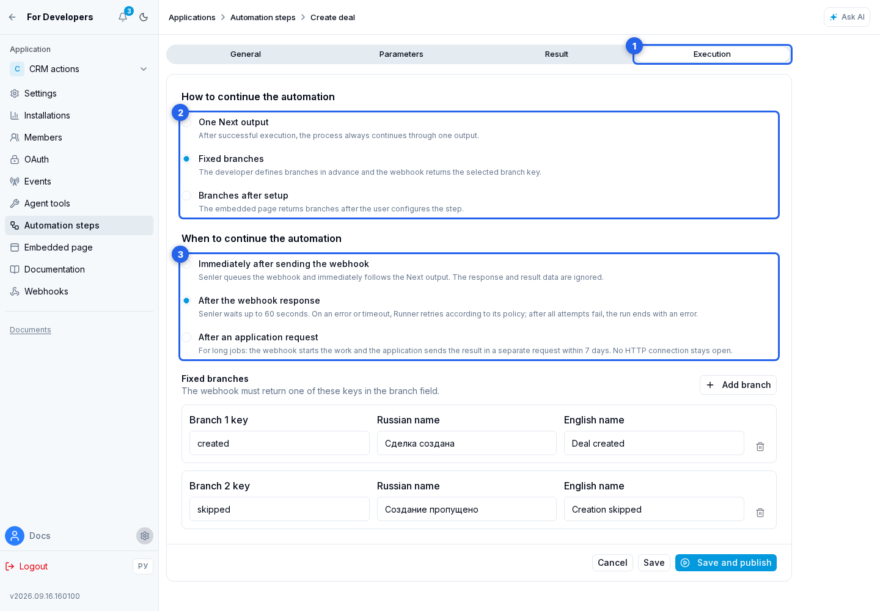This screenshot has height=611, width=880.
Task: Click the Branch 1 Russian name field
Action: pos(467,443)
